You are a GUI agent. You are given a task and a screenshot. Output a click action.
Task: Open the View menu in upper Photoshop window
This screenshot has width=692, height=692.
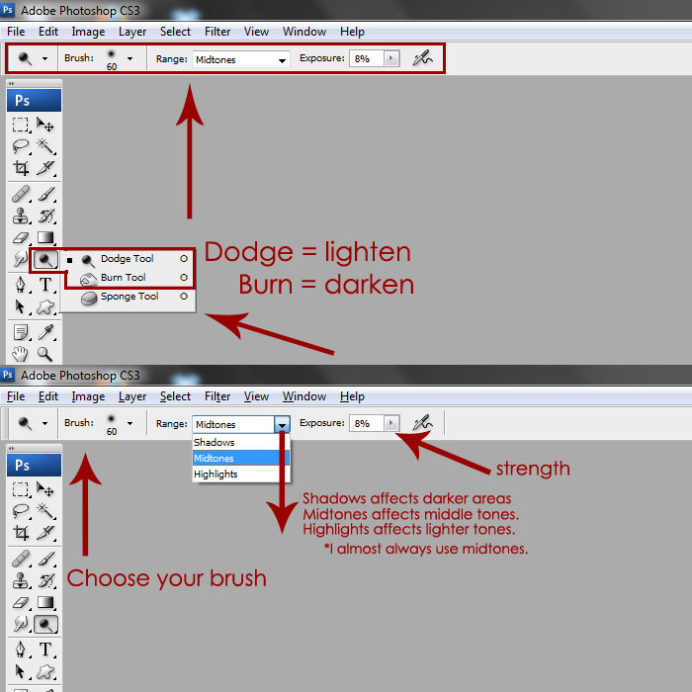coord(256,32)
